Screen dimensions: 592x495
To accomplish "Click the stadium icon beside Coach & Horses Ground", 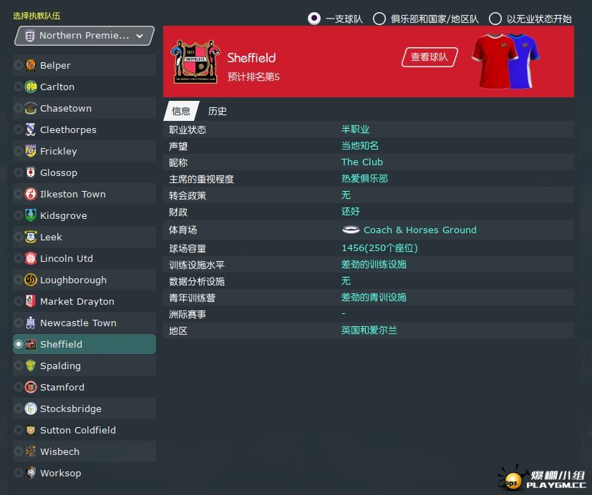I will pos(351,230).
